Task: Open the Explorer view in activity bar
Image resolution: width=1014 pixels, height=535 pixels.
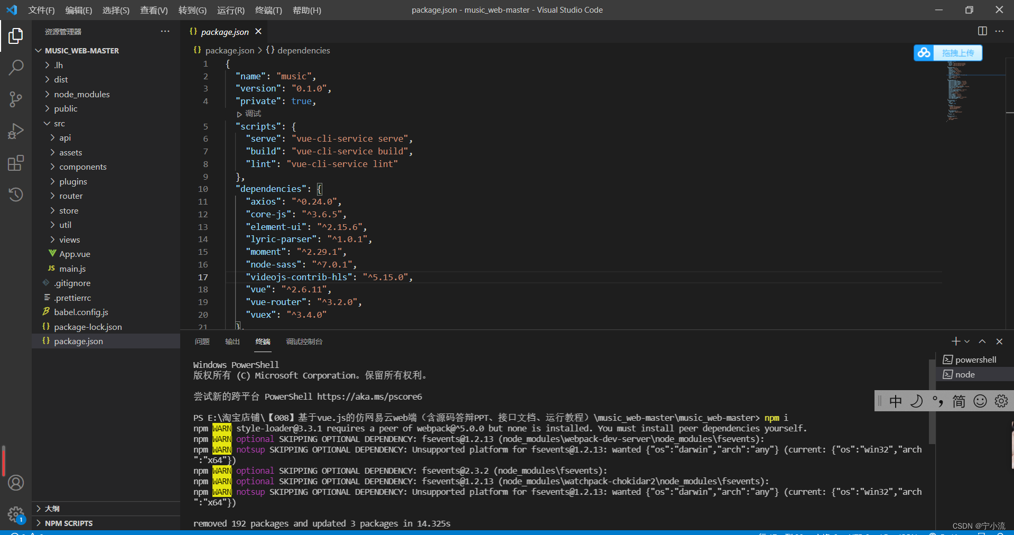Action: (x=16, y=36)
